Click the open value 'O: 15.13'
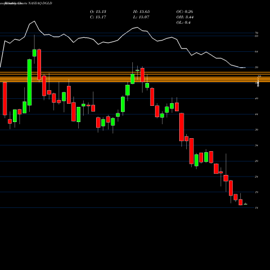Image resolution: width=270 pixels, height=270 pixels. tap(98, 12)
